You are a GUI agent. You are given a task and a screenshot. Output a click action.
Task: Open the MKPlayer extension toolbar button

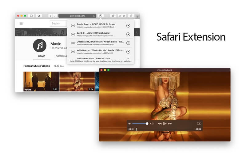(101, 16)
